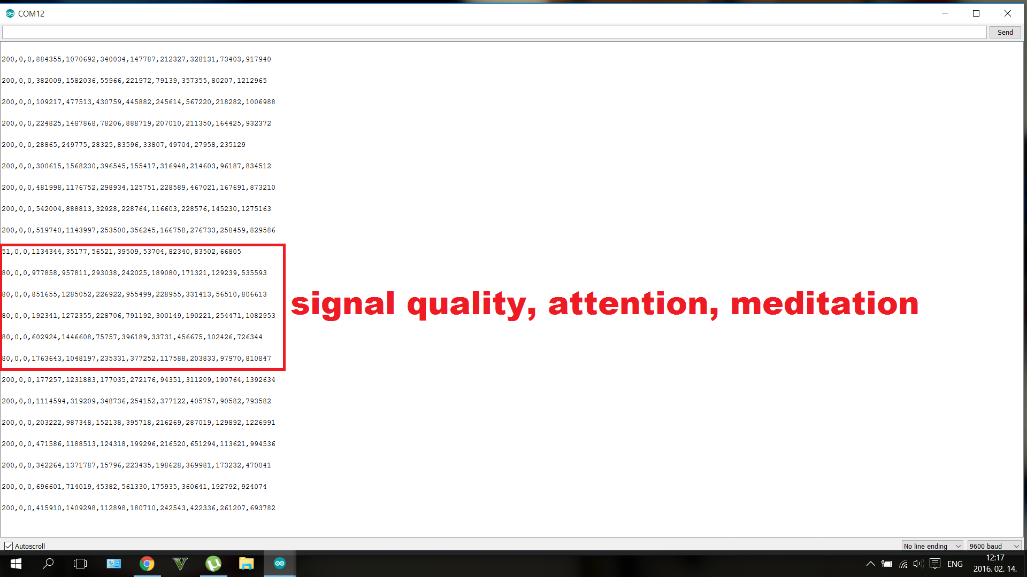Click the serial input text field
Viewport: 1027px width, 577px height.
click(x=494, y=33)
